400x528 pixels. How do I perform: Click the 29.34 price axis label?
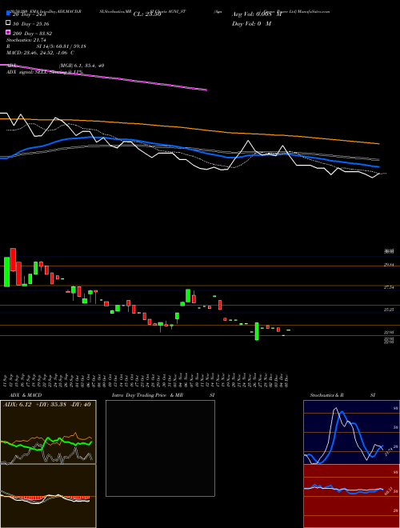(x=390, y=265)
